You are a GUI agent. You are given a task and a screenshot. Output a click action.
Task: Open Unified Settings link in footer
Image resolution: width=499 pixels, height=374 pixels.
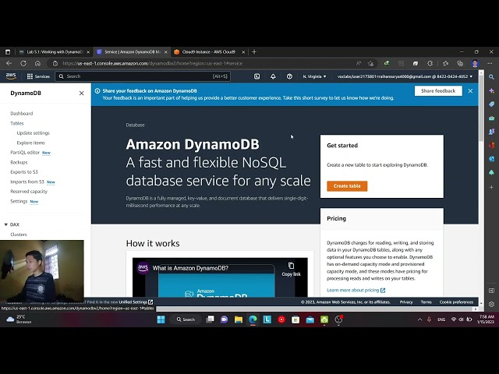point(136,302)
